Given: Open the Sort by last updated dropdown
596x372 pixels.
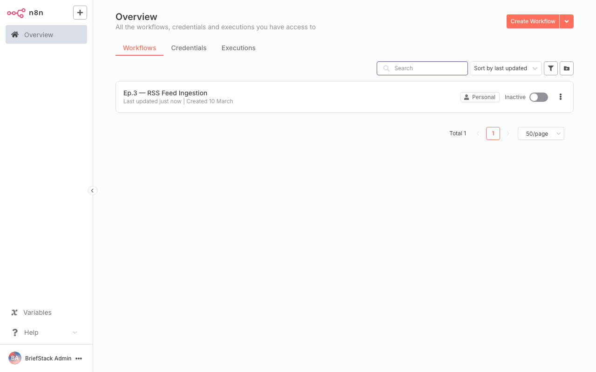Looking at the screenshot, I should [x=506, y=68].
